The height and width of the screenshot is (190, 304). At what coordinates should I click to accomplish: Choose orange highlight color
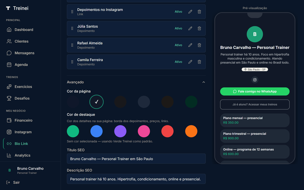click(191, 131)
